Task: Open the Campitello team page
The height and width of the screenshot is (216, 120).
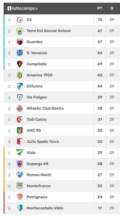Action: (x=37, y=64)
